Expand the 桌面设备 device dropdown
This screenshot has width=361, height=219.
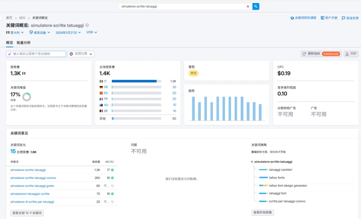coord(39,32)
